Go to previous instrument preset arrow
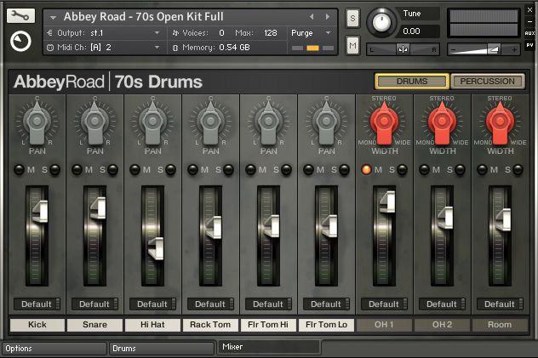 pos(312,16)
